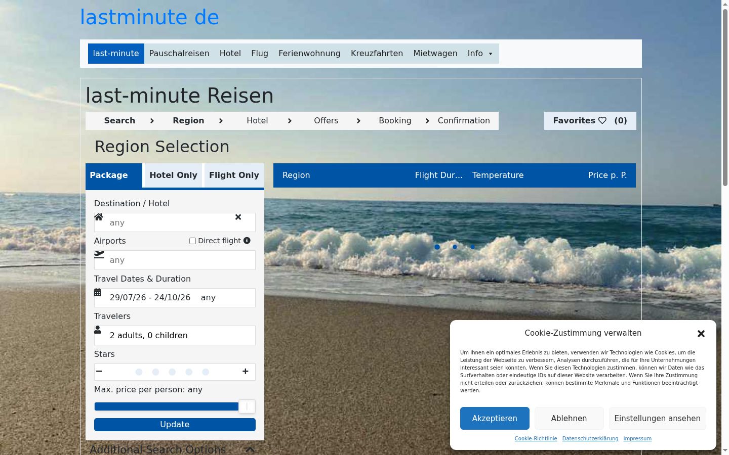Viewport: 729px width, 455px height.
Task: Click the Offers breadcrumb step
Action: (326, 121)
